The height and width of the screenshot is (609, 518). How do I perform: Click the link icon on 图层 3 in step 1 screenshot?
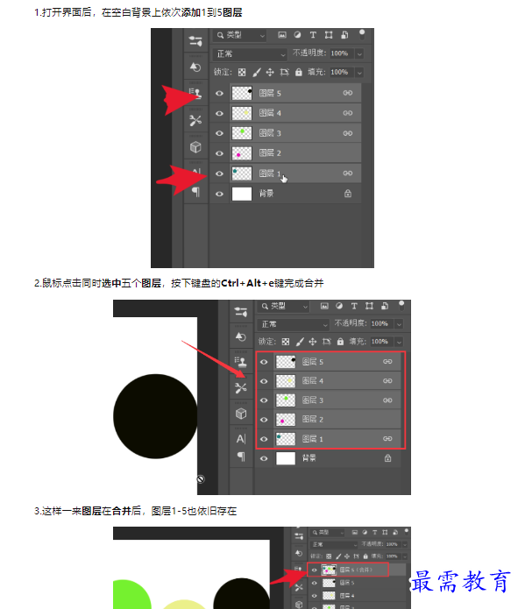point(348,133)
